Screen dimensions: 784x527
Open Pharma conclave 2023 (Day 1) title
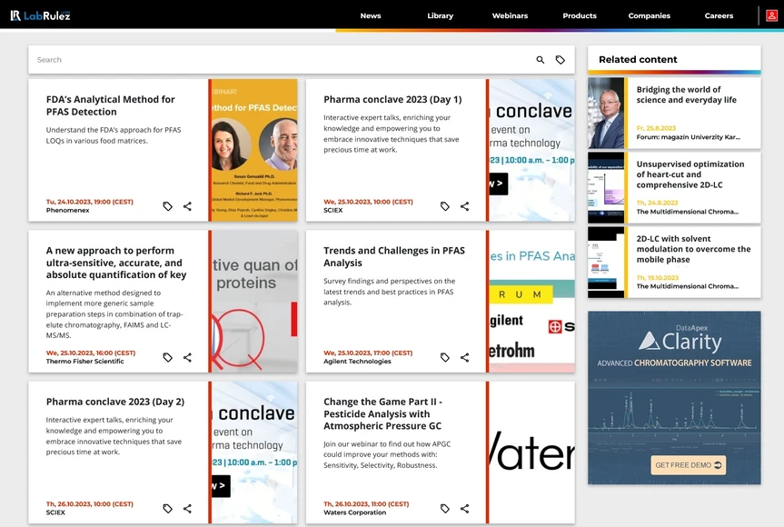(x=392, y=100)
